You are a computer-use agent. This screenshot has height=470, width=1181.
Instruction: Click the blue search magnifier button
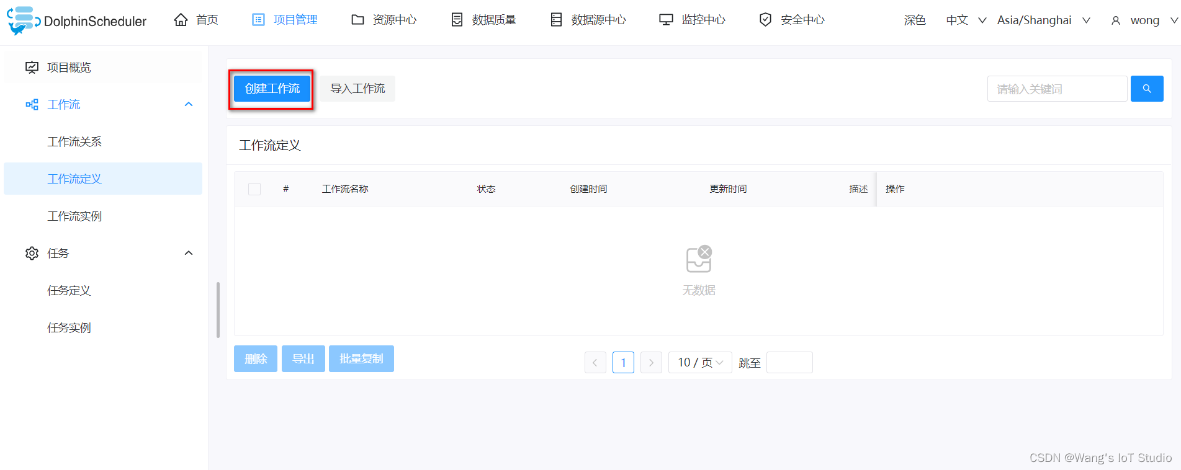point(1147,89)
